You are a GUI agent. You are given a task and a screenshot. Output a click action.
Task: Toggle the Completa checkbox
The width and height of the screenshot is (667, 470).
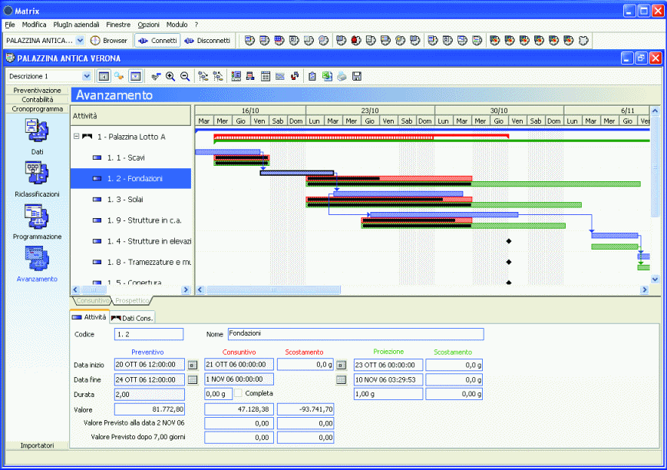click(238, 393)
